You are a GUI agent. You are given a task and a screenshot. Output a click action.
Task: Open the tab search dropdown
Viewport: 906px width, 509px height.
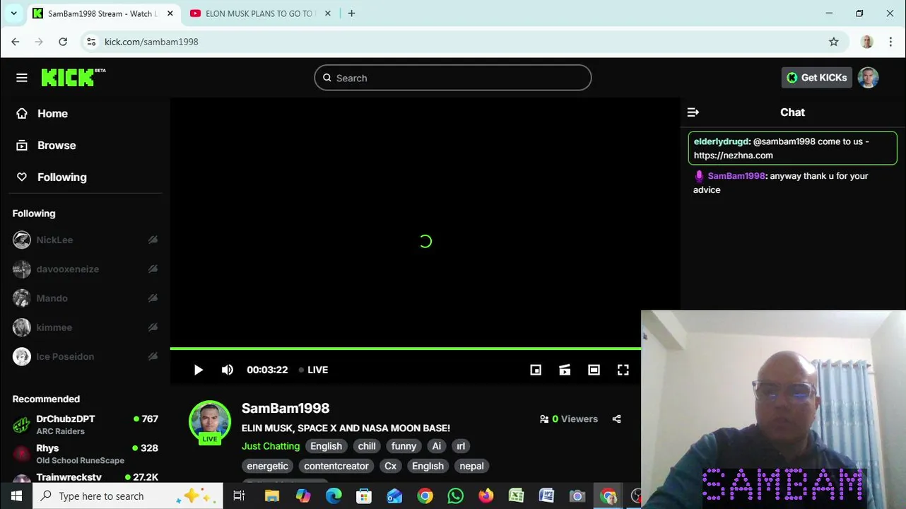[13, 13]
